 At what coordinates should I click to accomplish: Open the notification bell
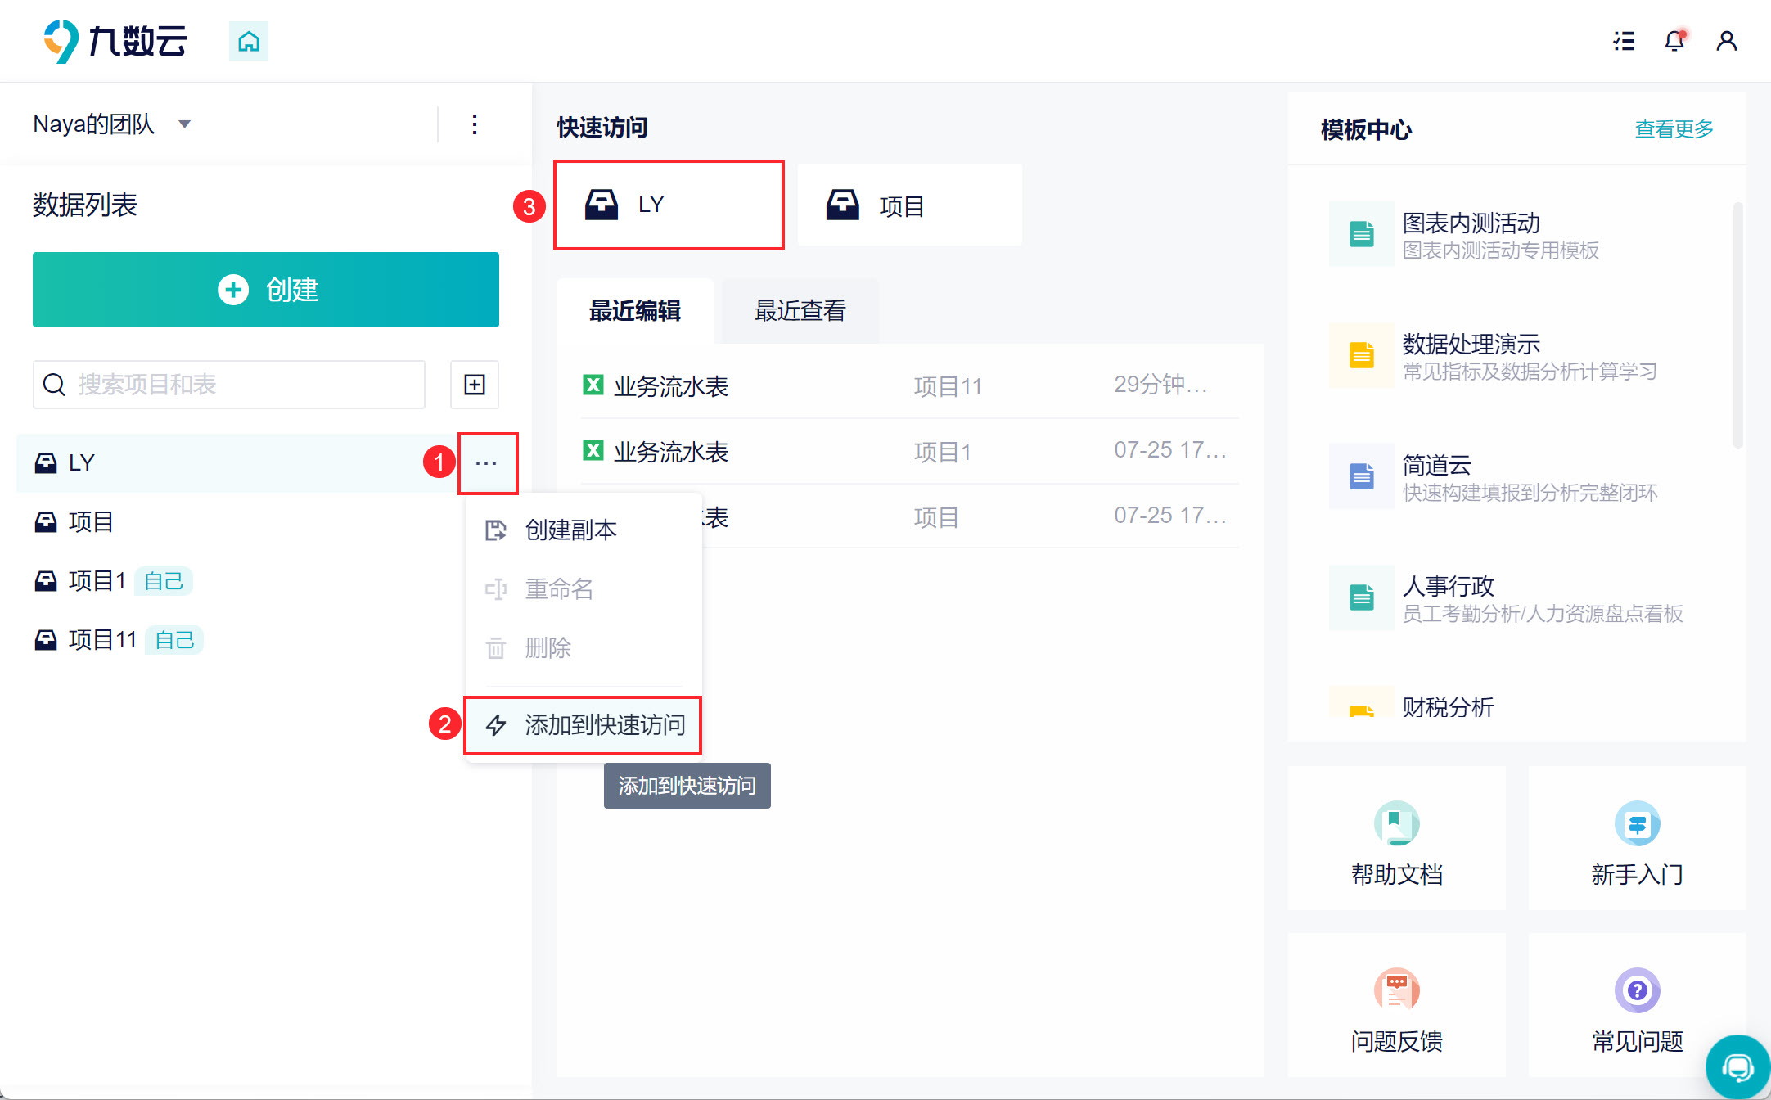(1674, 41)
